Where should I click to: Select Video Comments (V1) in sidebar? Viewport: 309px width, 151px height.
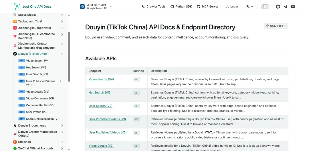(x=40, y=98)
